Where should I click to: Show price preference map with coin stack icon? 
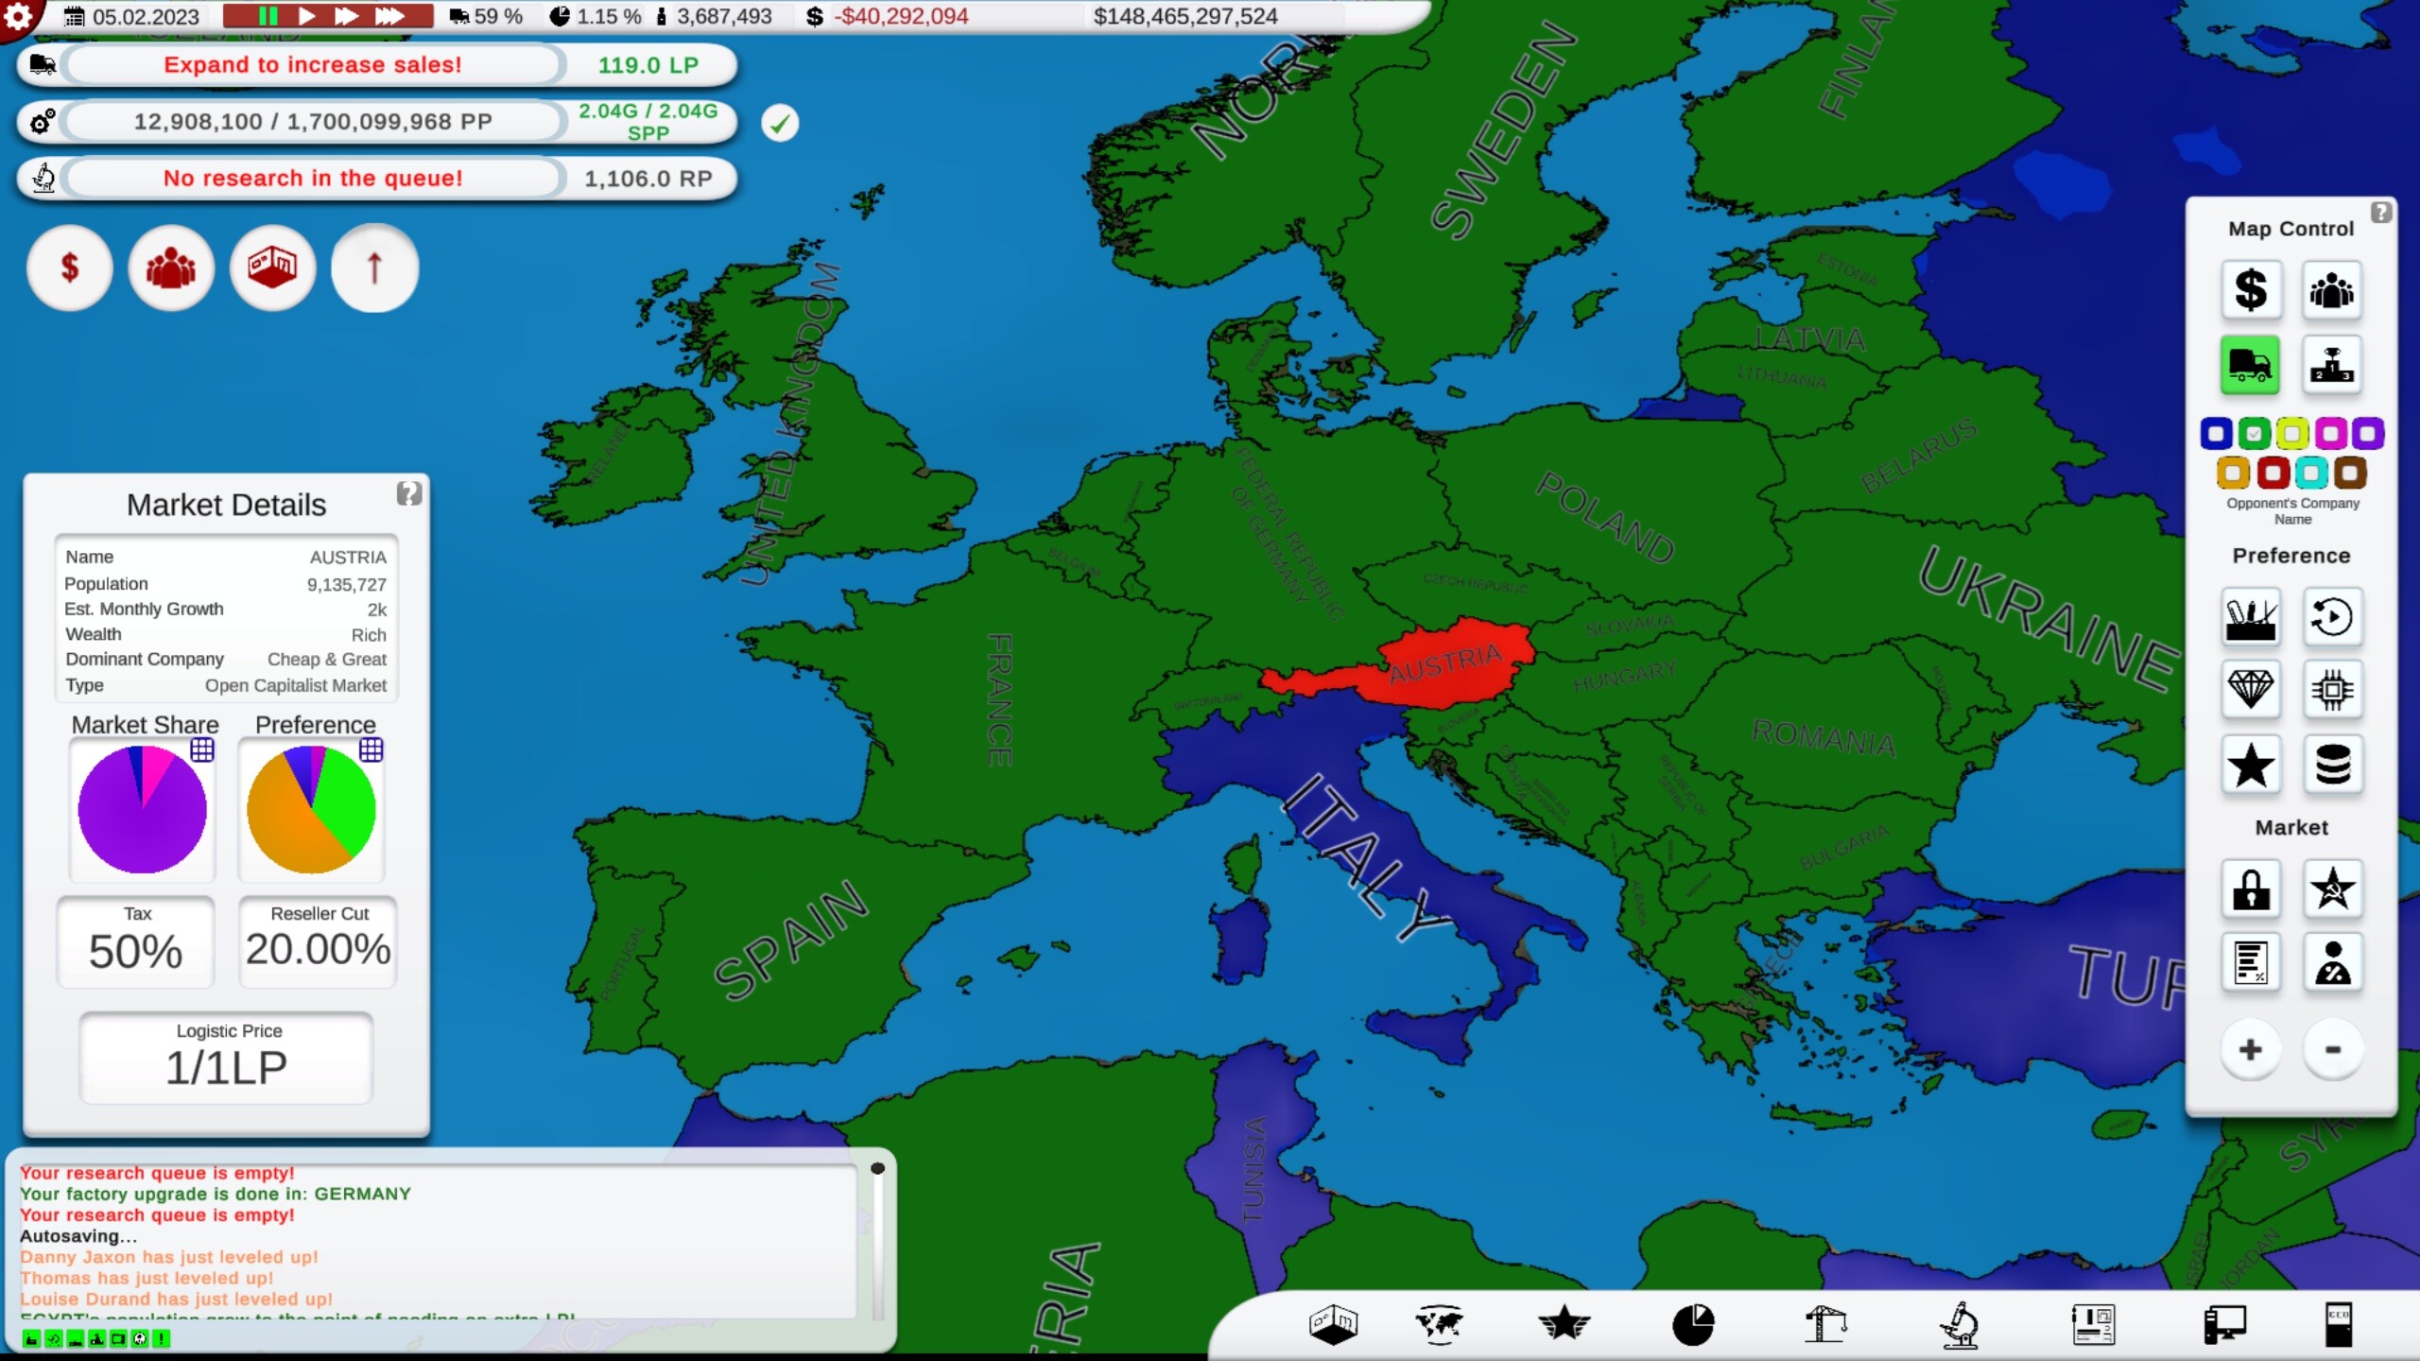(x=2332, y=765)
